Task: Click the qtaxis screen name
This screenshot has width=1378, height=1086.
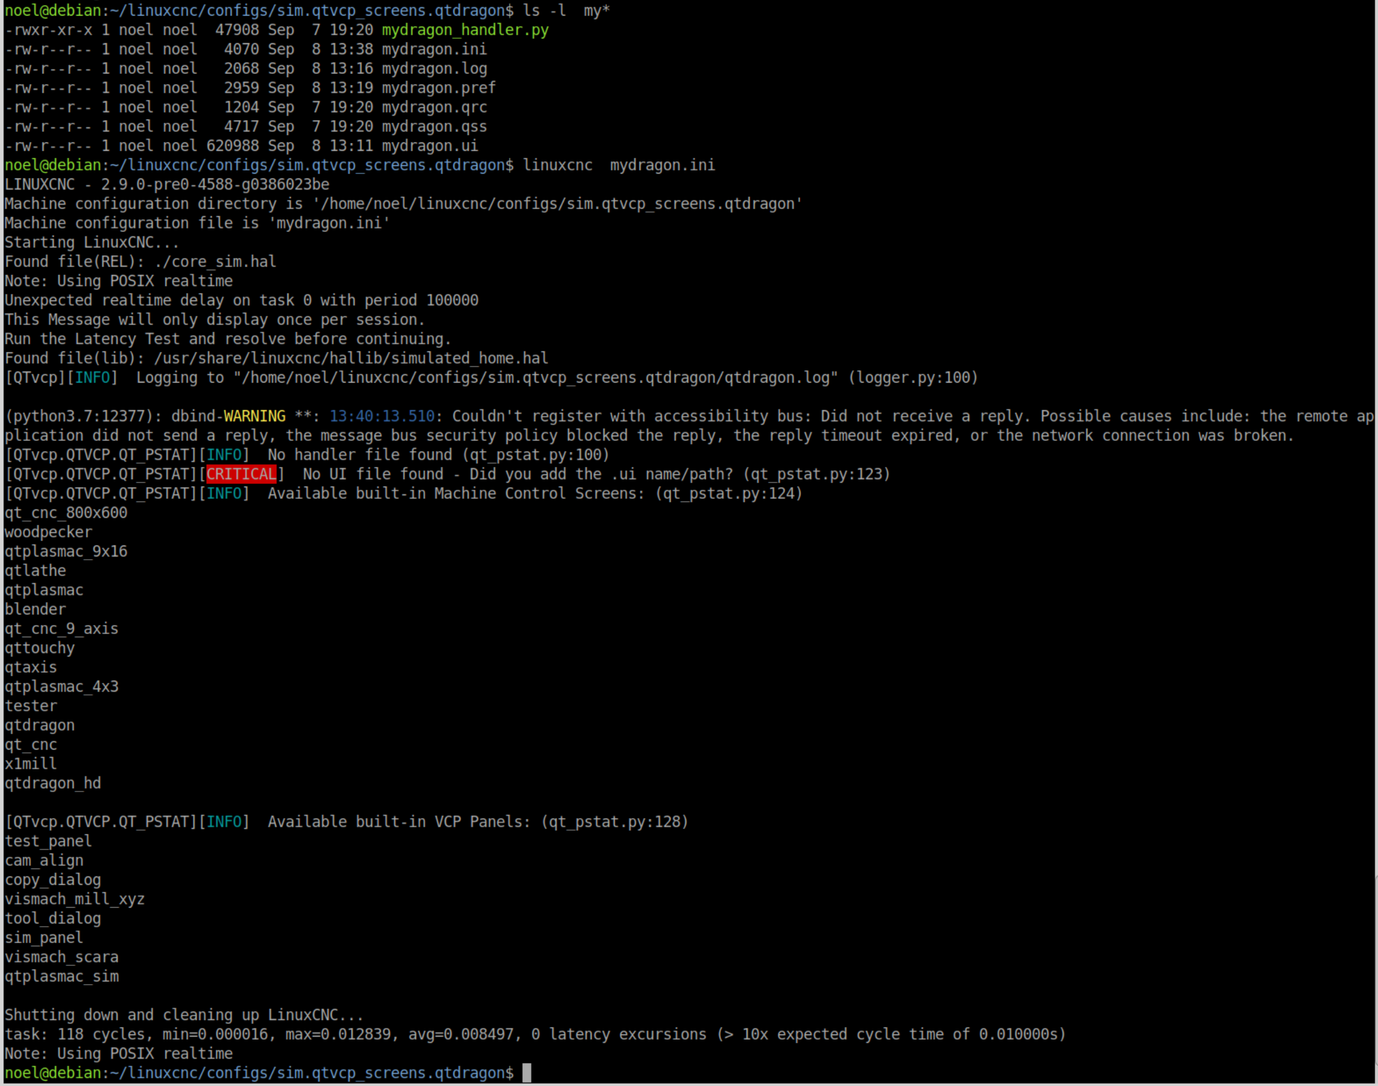Action: (31, 667)
